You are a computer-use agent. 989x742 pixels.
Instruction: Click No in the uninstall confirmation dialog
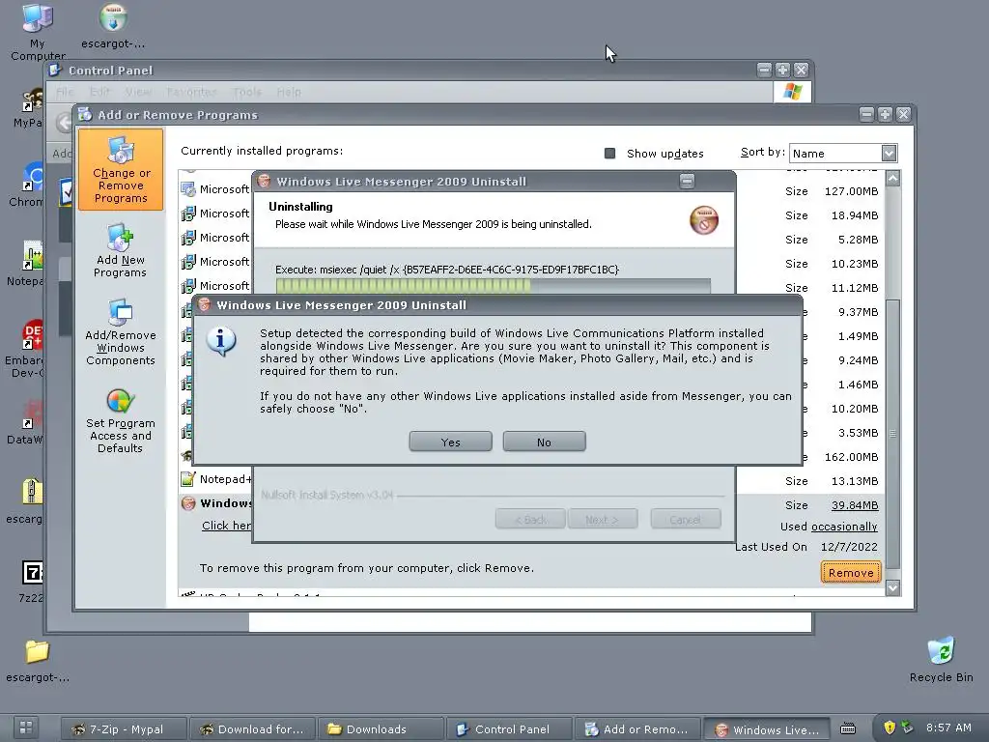(545, 442)
